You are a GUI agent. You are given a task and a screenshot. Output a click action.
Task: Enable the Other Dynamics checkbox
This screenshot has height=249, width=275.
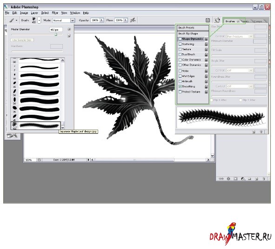pos(180,65)
